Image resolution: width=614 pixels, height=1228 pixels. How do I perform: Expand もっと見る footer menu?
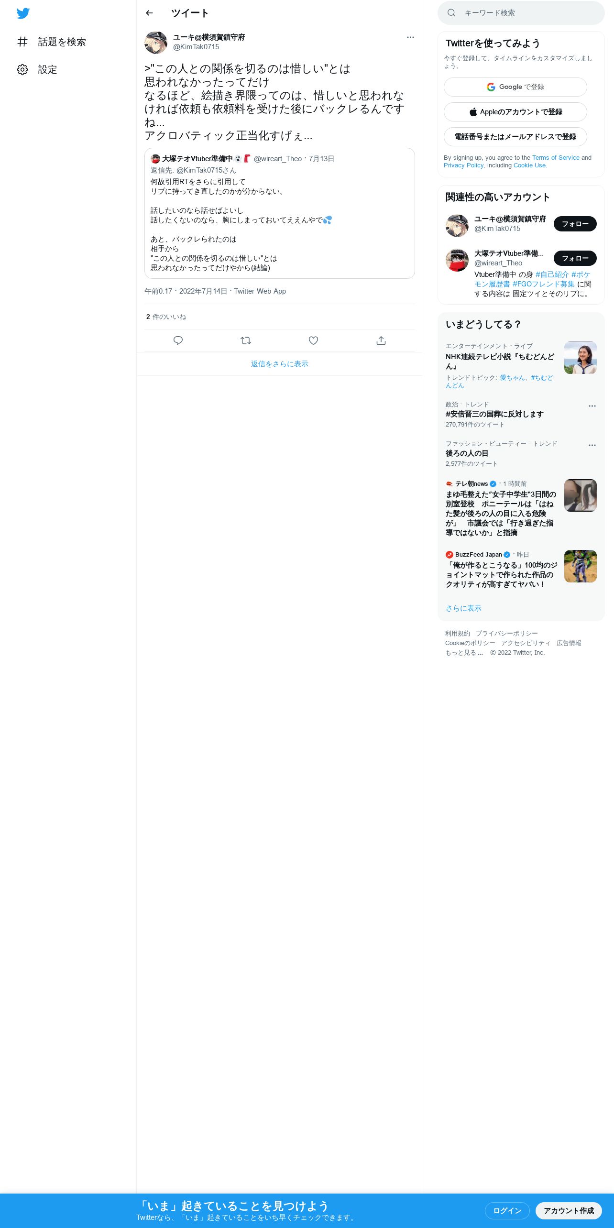[x=464, y=653]
